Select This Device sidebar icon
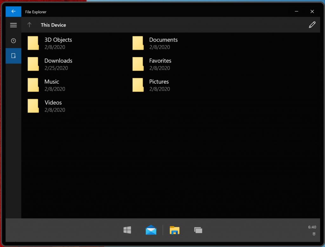The image size is (325, 247). tap(13, 56)
